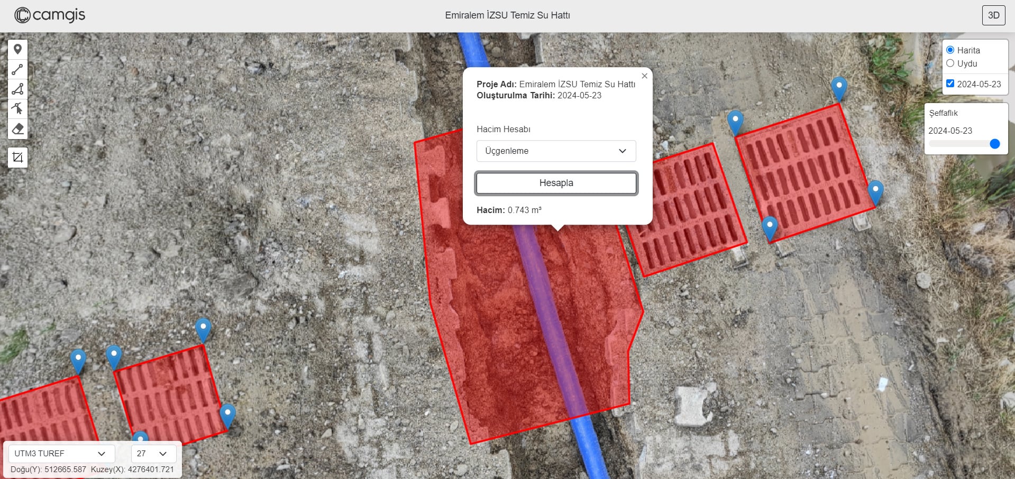Adjust the Şeffaflık transparency slider handle
Screen dimensions: 1015x479
click(x=994, y=144)
